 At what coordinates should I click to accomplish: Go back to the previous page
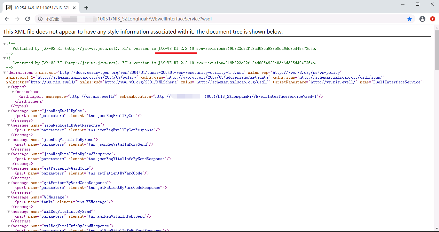[x=7, y=19]
